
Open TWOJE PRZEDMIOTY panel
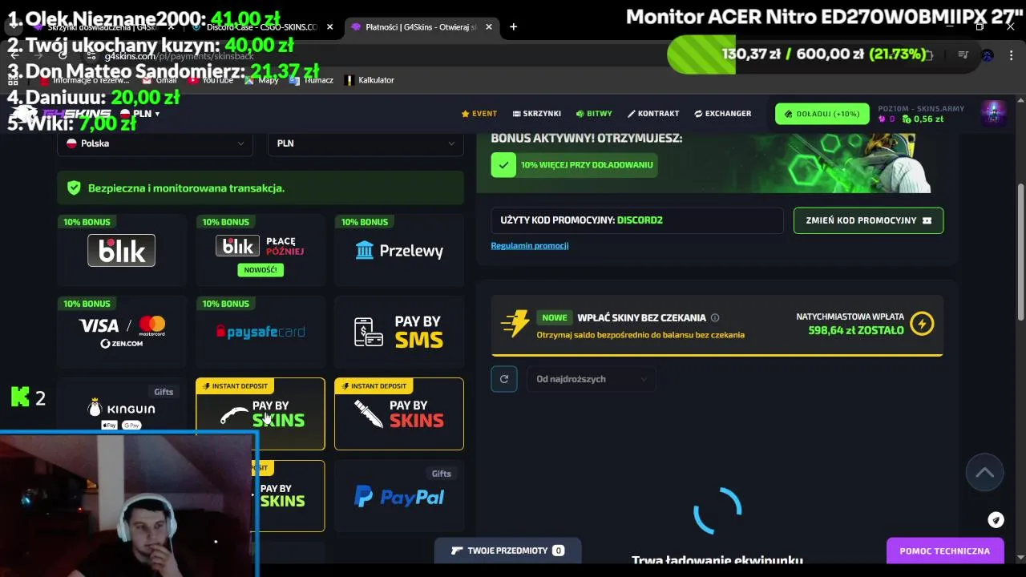pos(507,551)
